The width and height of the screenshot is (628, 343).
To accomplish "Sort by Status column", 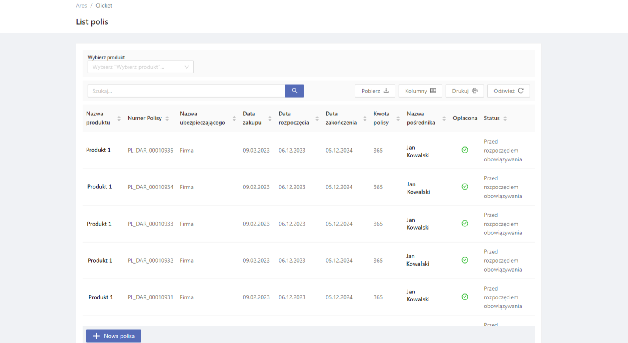I will click(505, 118).
